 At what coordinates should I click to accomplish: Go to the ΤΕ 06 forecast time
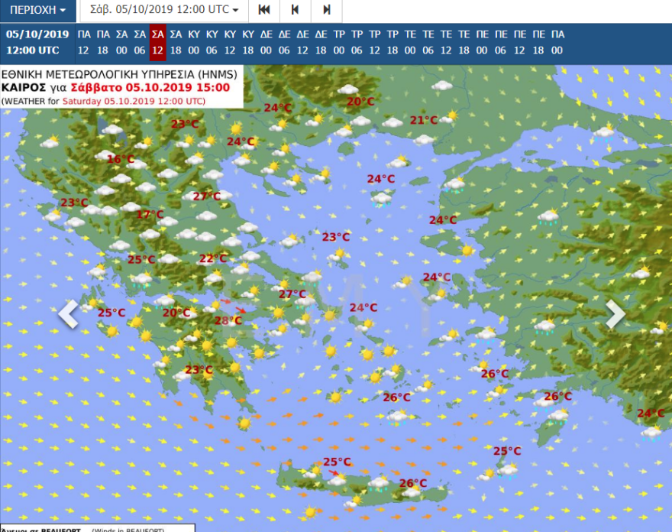428,42
